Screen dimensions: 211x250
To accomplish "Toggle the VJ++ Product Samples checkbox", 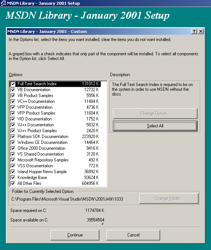I will [x=13, y=131].
